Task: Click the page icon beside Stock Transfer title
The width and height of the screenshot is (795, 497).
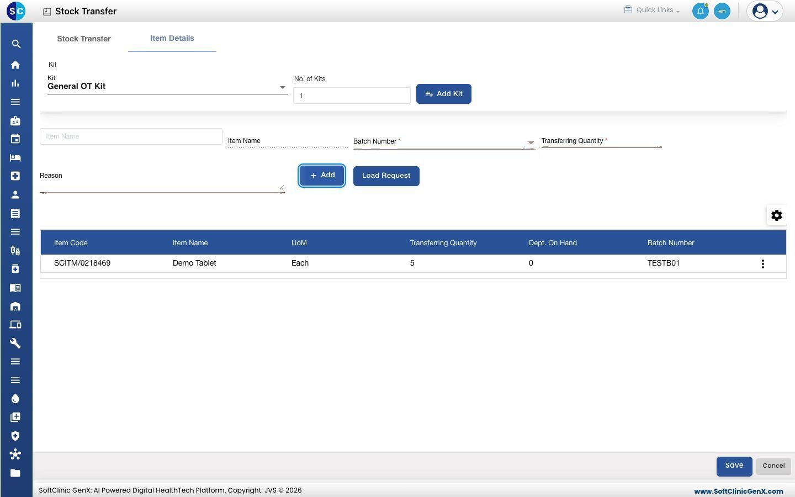Action: coord(47,12)
